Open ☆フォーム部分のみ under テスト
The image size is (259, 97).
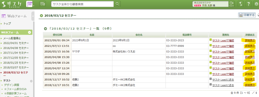15,89
